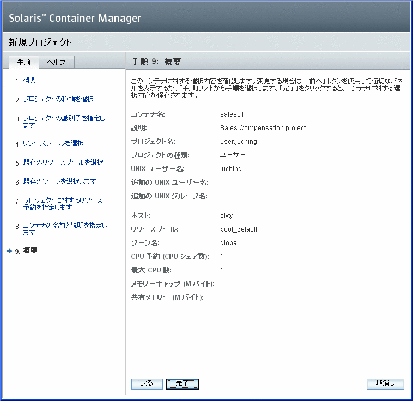The image size is (413, 401).
Task: Finish the wizard with 完了 button
Action: click(183, 384)
